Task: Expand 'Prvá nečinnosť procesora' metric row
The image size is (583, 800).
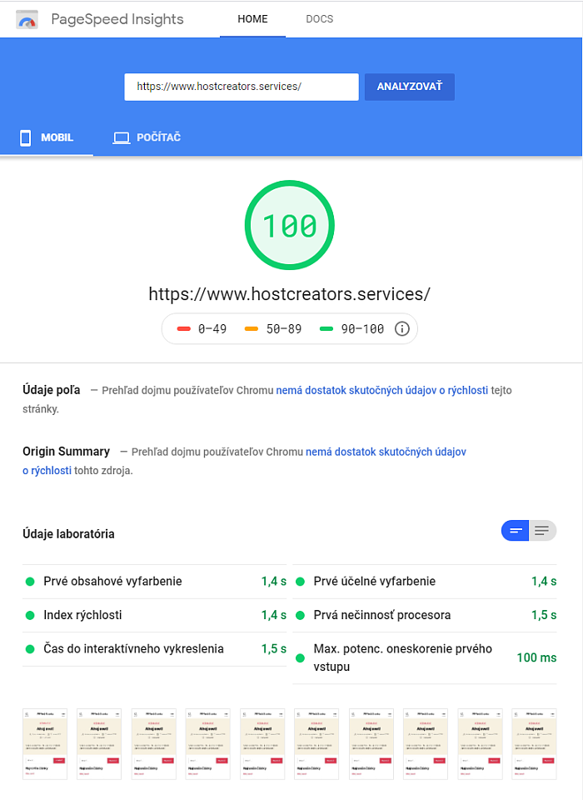Action: [425, 615]
